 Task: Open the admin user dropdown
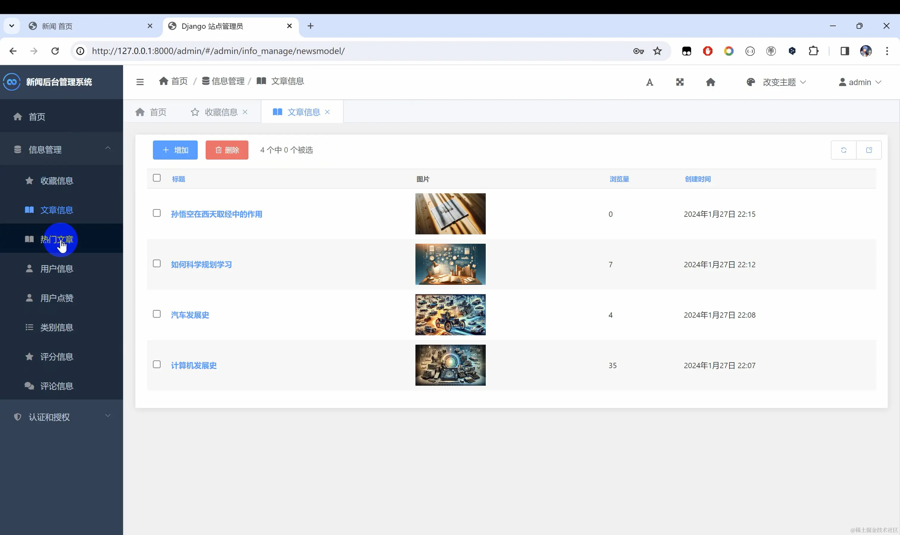point(860,82)
